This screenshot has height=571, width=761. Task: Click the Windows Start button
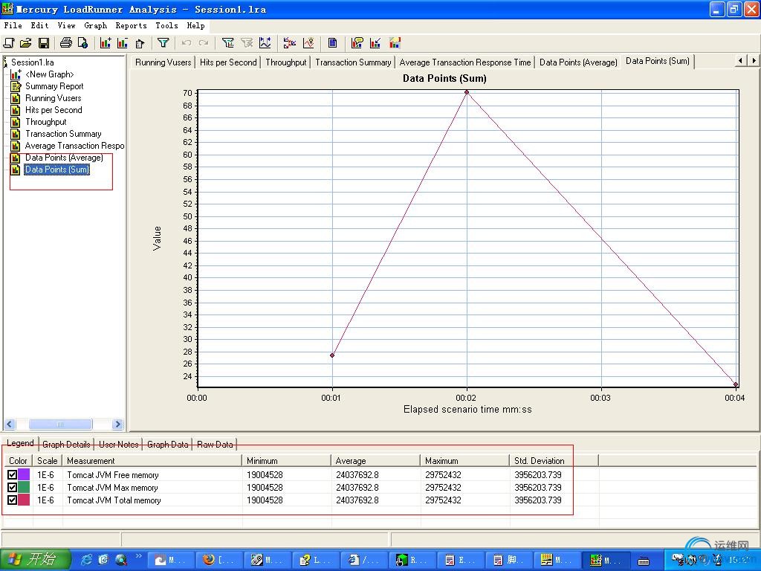coord(35,560)
